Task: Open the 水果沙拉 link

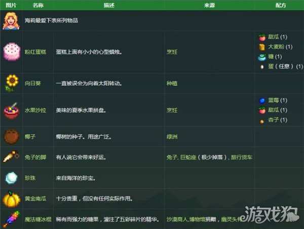Action: (35, 110)
